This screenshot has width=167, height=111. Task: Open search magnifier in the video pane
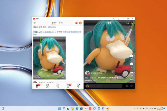pos(132,23)
